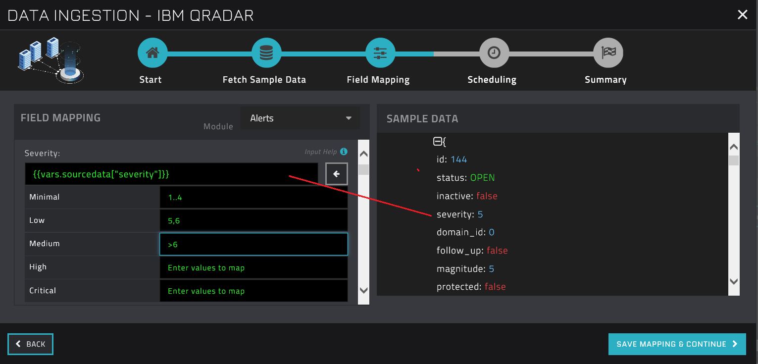This screenshot has height=364, width=758.
Task: Click the Minimal severity label
Action: point(45,197)
